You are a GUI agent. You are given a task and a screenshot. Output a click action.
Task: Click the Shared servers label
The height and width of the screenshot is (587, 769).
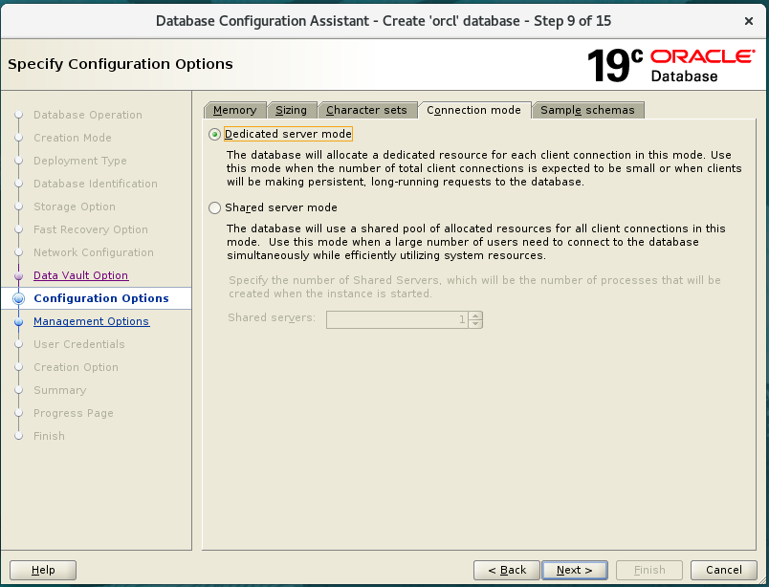pos(272,317)
